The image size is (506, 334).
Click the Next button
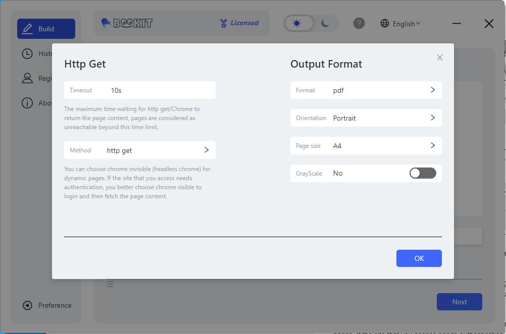[x=459, y=302]
